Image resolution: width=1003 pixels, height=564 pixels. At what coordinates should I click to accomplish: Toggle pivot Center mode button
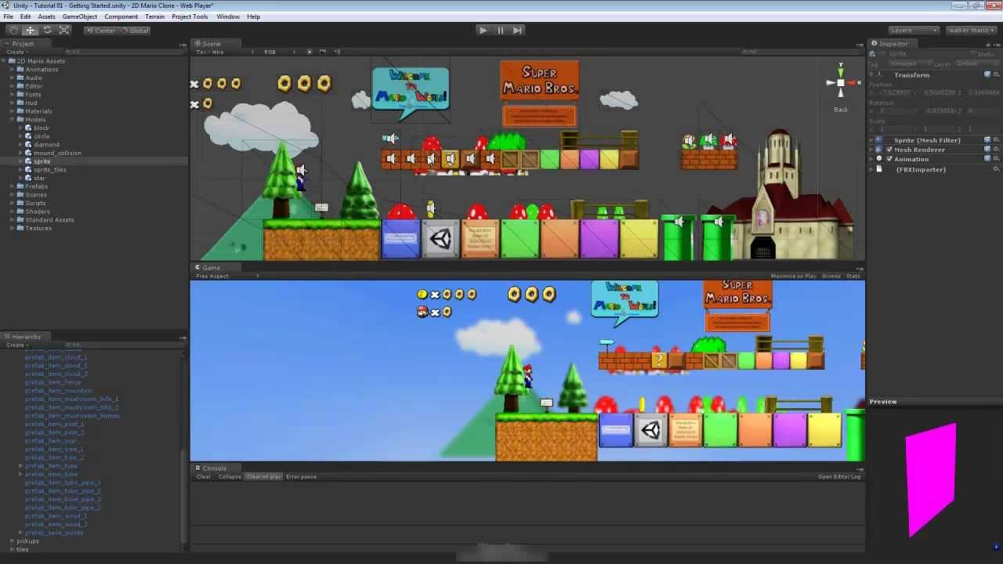100,31
